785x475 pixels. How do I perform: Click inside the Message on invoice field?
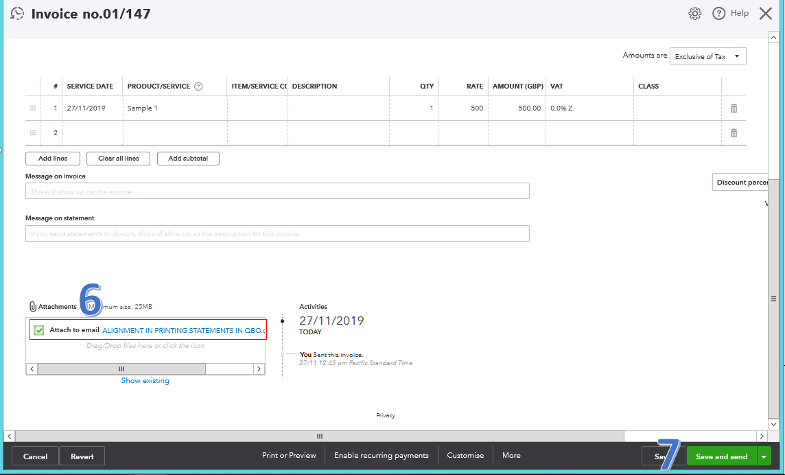tap(277, 190)
